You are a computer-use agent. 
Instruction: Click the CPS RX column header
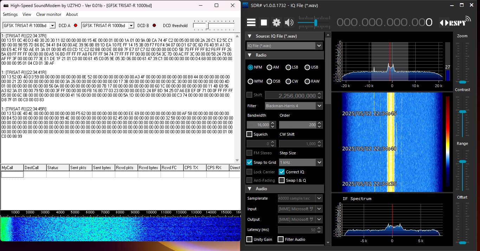pos(218,168)
